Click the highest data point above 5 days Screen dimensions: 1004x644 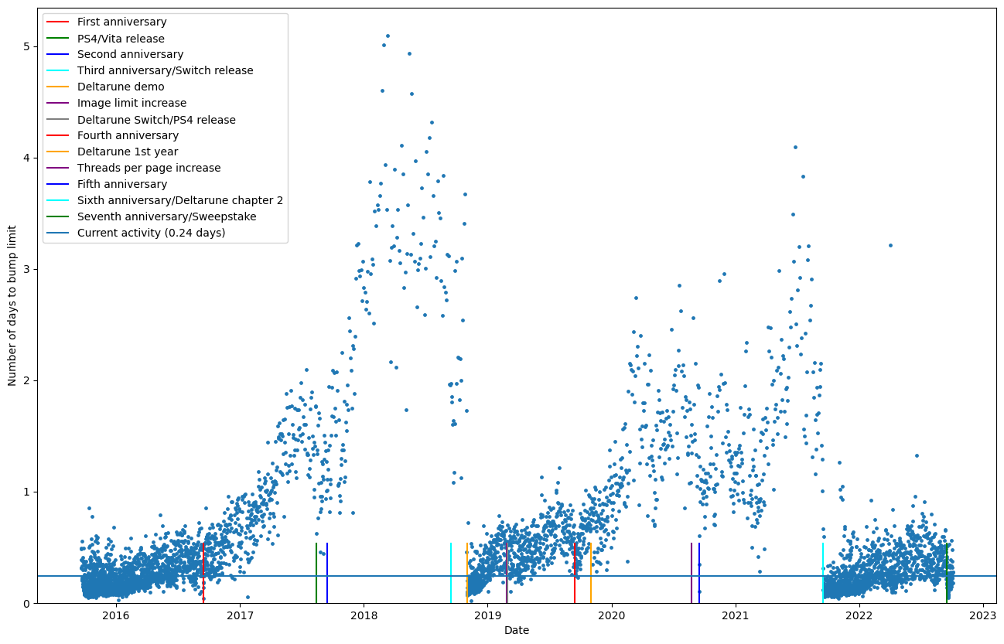pos(388,36)
